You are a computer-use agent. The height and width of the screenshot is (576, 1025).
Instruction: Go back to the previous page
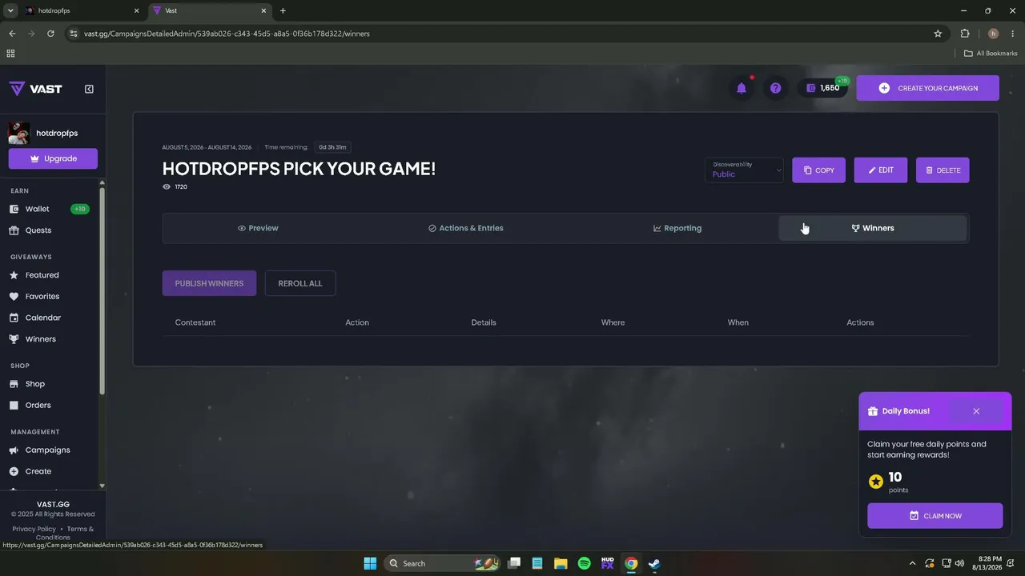click(x=12, y=34)
